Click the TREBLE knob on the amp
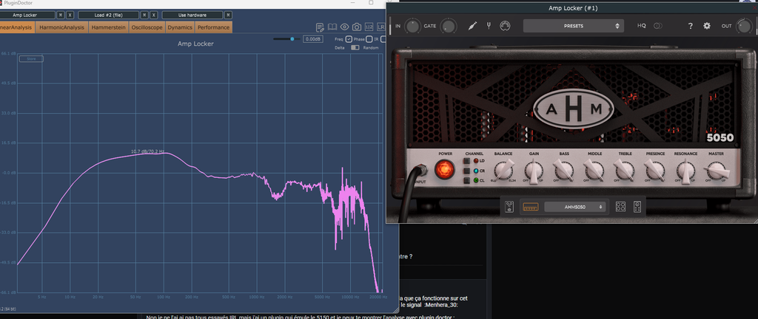 pos(624,171)
